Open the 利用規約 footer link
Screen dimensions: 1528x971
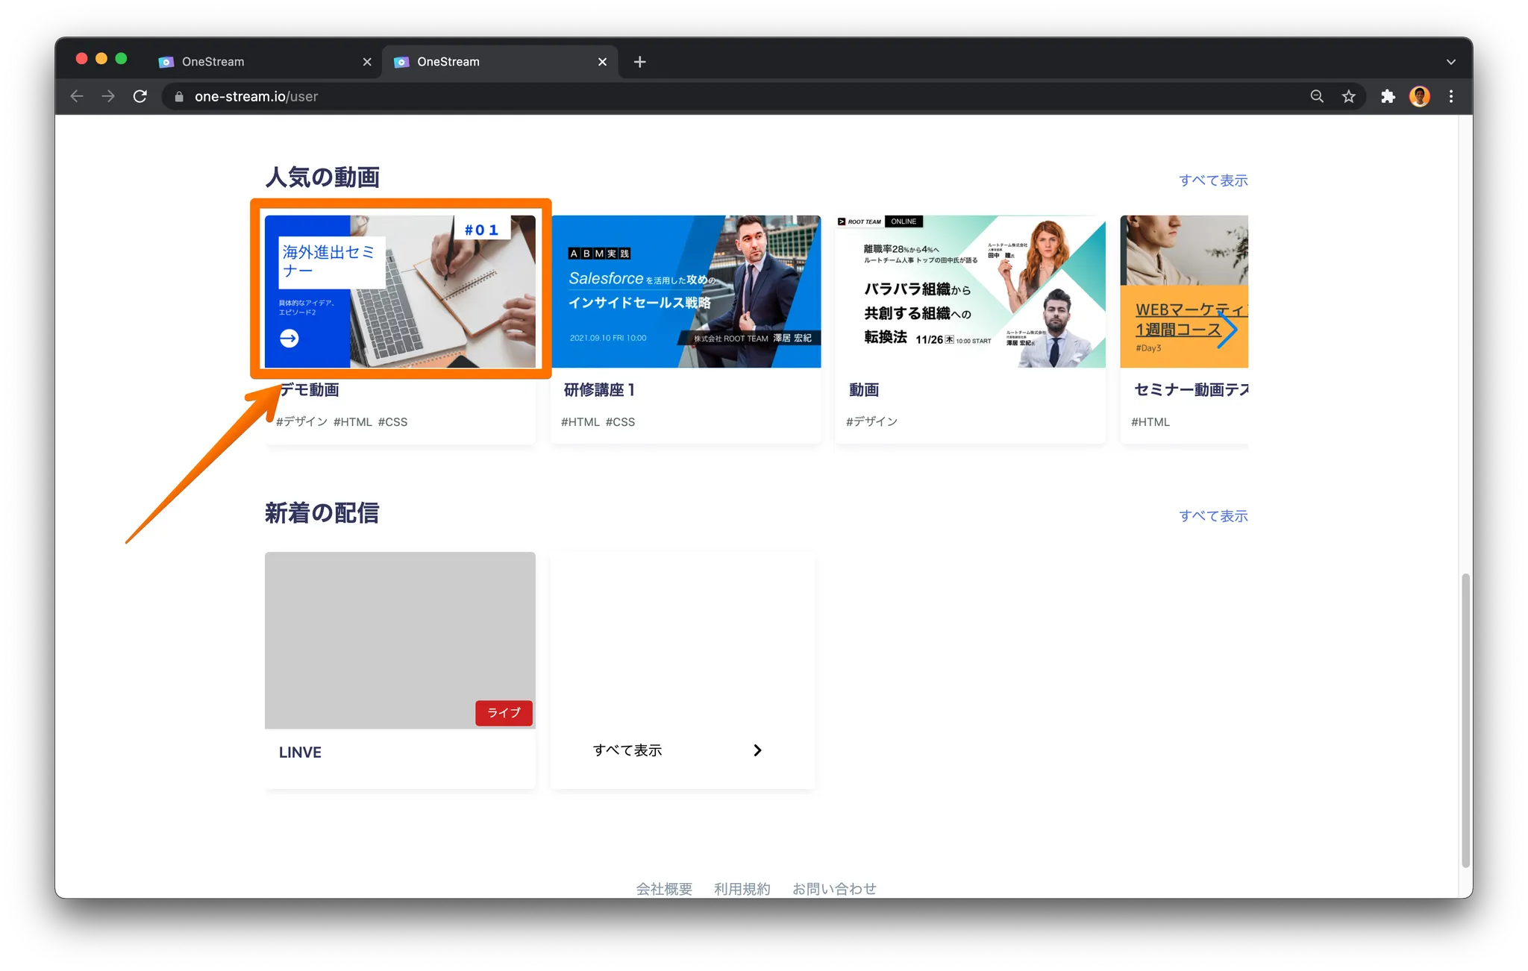tap(742, 888)
